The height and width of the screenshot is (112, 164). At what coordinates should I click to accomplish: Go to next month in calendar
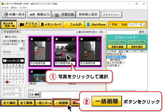[x=22, y=61]
